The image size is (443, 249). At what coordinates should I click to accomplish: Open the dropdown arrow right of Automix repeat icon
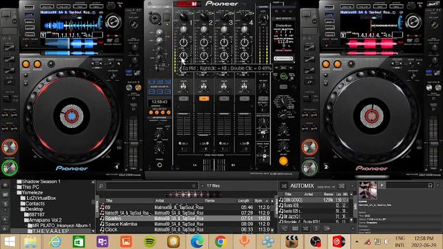(352, 186)
